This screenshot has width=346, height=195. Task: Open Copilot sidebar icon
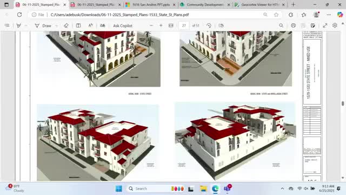coord(340,15)
